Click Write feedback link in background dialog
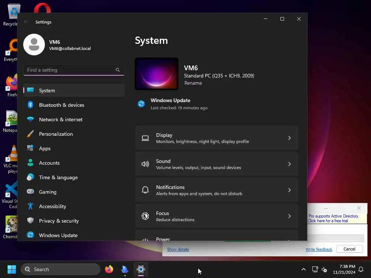Image resolution: width=371 pixels, height=278 pixels. click(x=319, y=249)
